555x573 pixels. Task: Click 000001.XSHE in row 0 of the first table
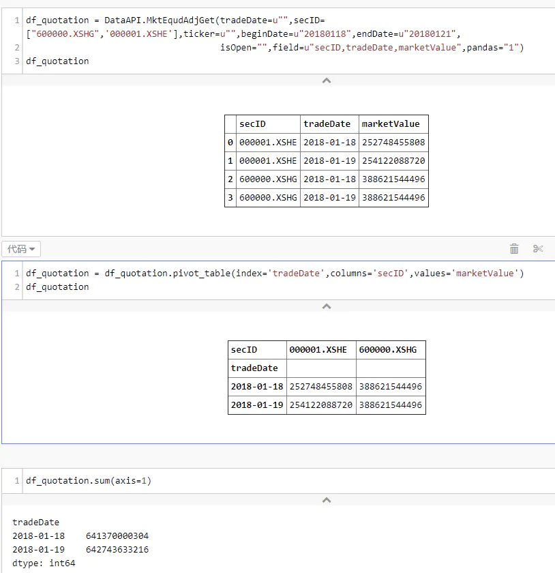268,142
